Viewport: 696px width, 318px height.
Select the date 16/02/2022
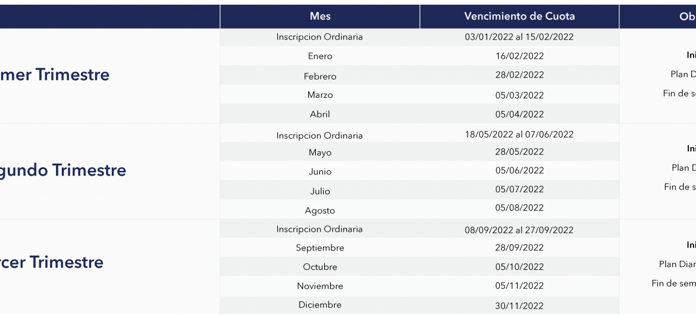(x=519, y=56)
